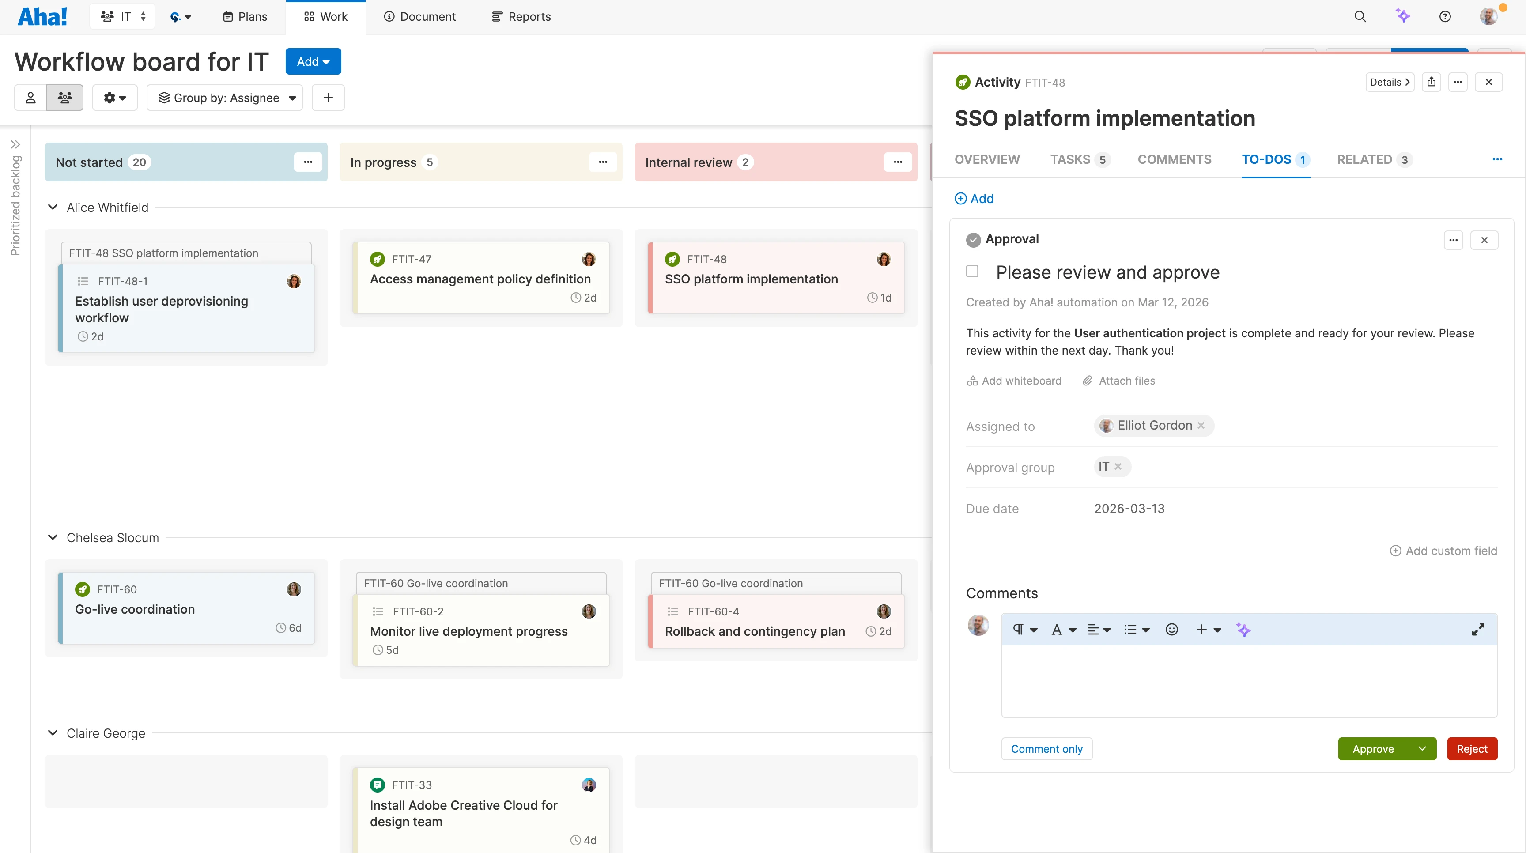Click the AI sparkle icon in comment toolbar
Image resolution: width=1526 pixels, height=853 pixels.
coord(1244,629)
